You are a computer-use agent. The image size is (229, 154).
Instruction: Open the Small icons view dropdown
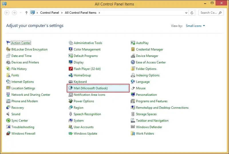195,26
